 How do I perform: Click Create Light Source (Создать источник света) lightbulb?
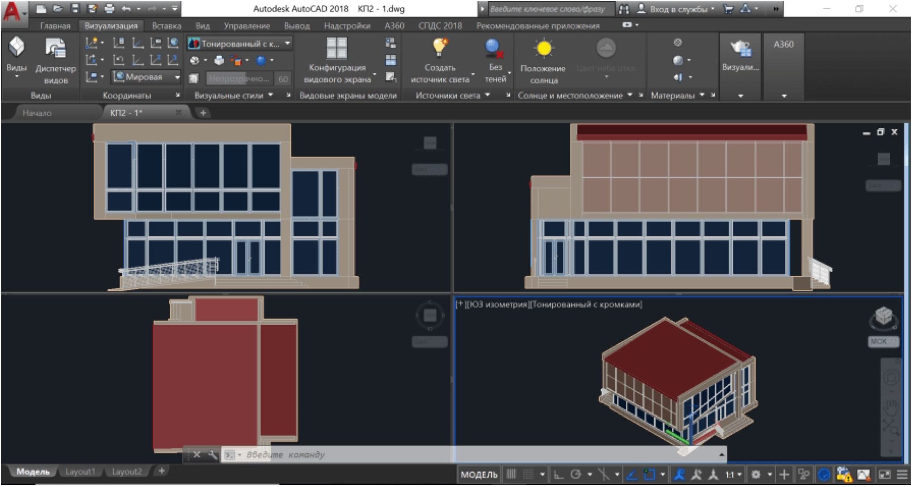coord(440,47)
